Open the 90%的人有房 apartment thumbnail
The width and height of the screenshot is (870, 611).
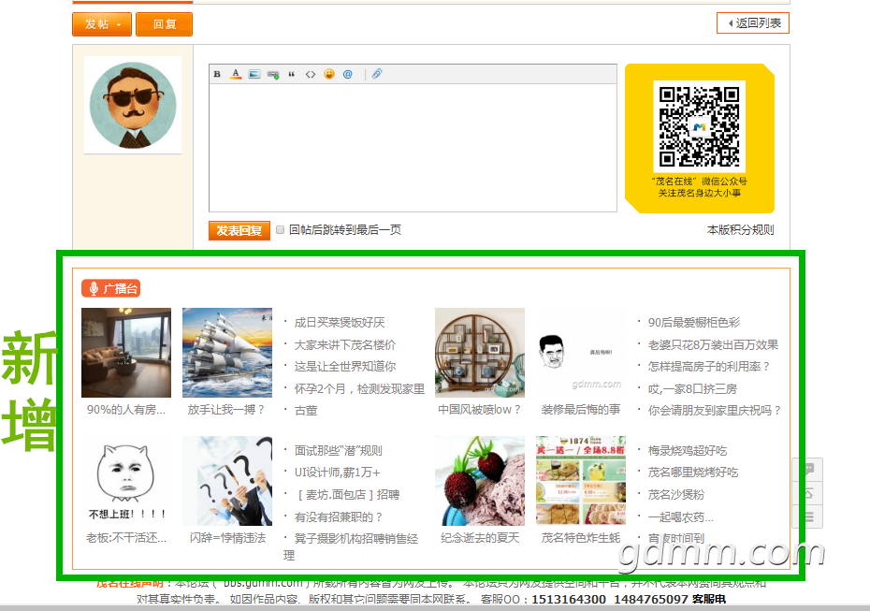tap(126, 353)
